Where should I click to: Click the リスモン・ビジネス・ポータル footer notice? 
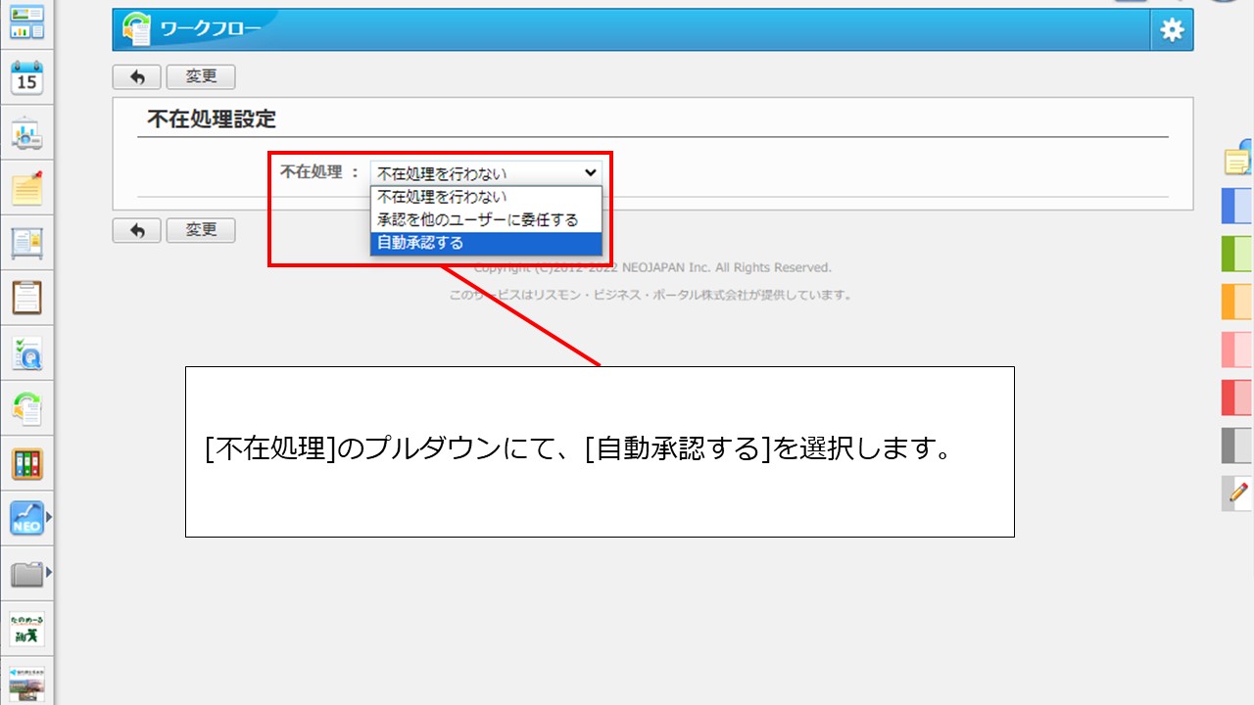[x=651, y=295]
